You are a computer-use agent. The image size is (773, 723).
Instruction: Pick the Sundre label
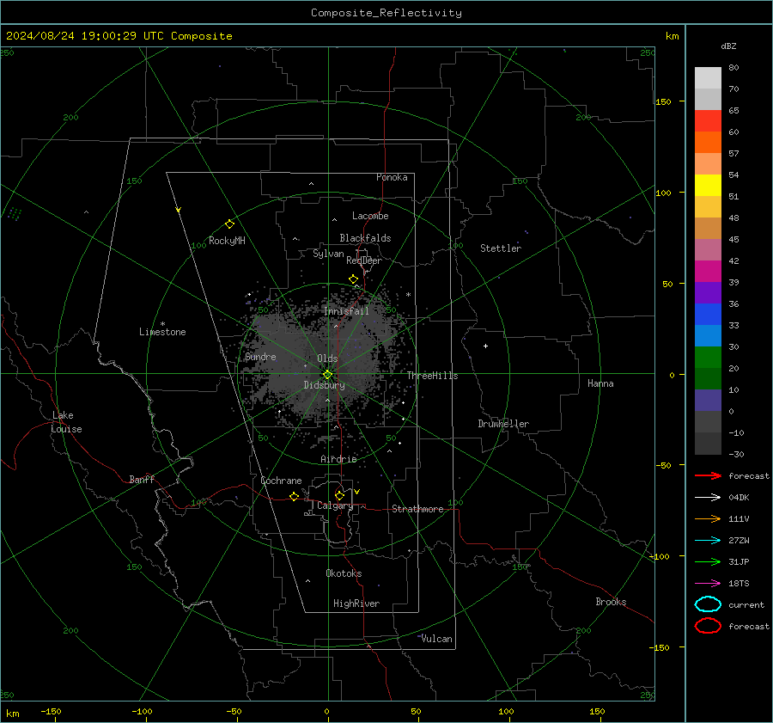pyautogui.click(x=260, y=357)
